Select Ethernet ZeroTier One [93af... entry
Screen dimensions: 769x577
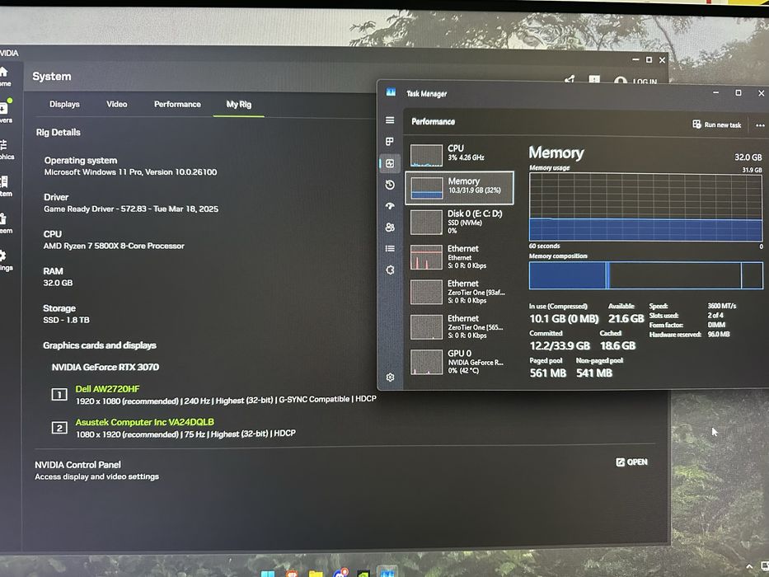point(460,292)
